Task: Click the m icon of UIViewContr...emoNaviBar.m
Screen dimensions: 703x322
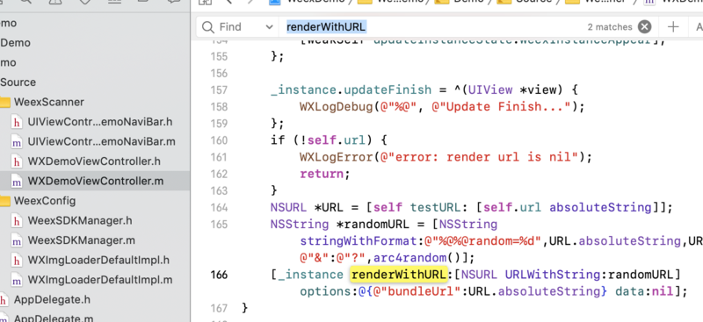Action: (17, 142)
